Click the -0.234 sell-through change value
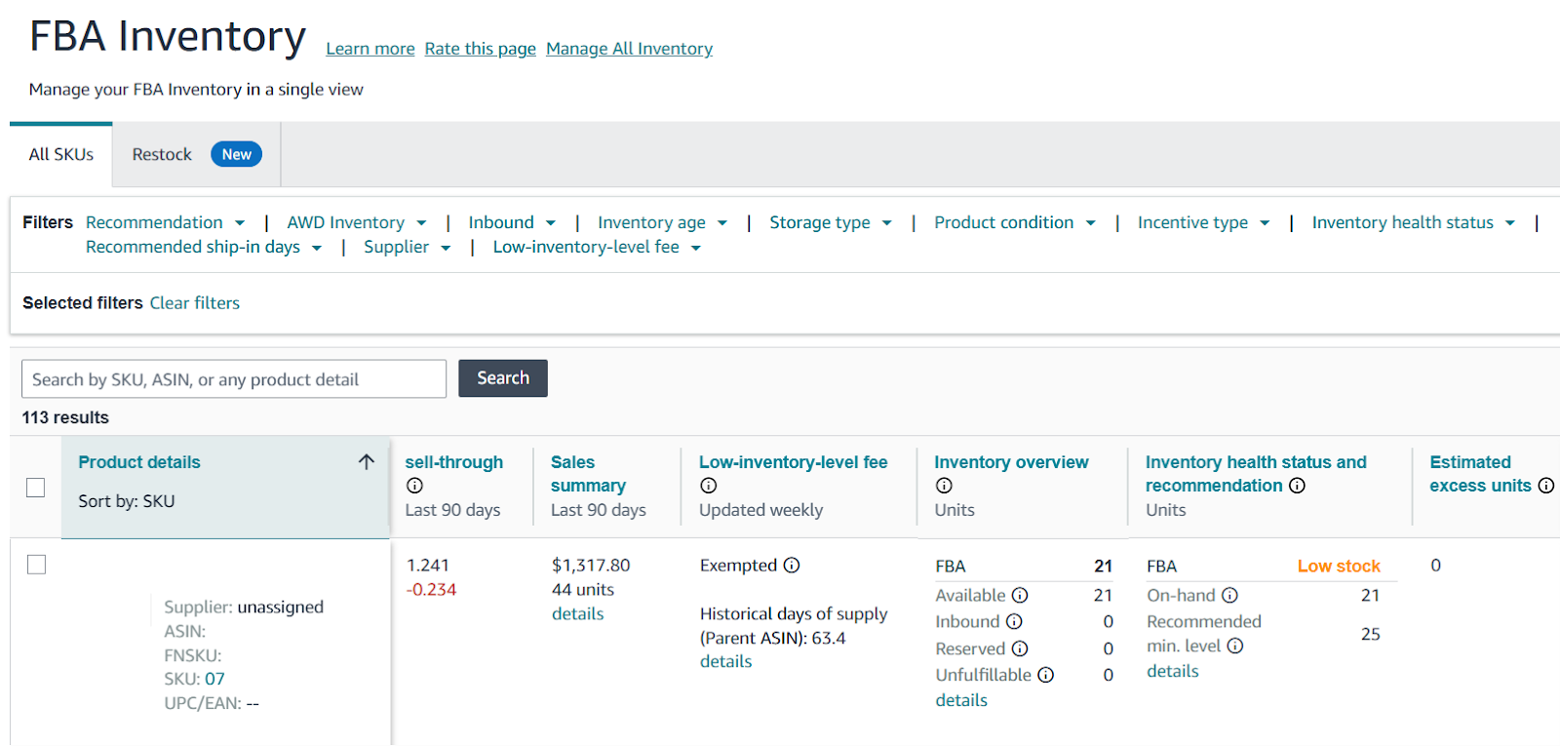The width and height of the screenshot is (1560, 746). 432,590
